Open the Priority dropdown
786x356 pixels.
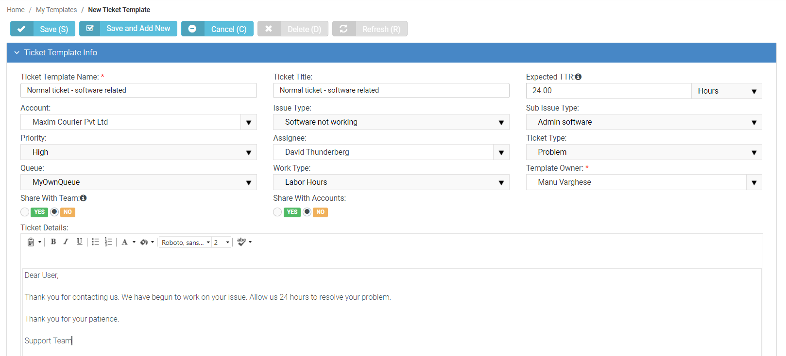pos(138,152)
